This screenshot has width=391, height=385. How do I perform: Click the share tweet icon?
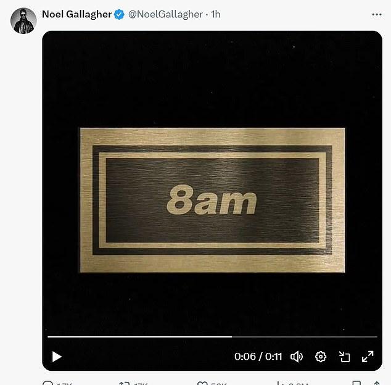377,383
